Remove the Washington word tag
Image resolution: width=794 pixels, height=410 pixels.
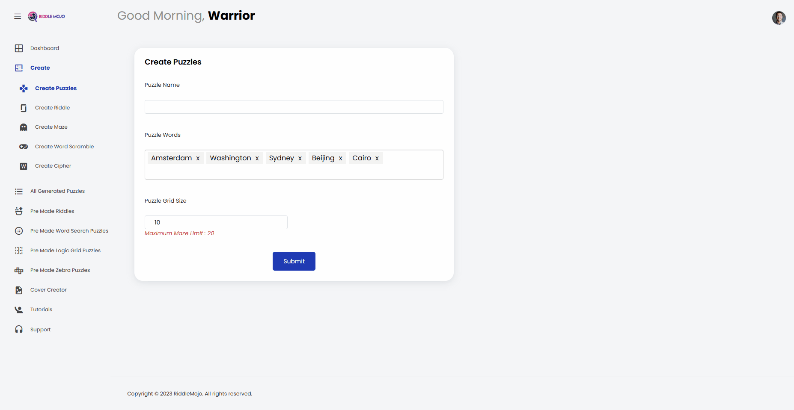(x=257, y=158)
